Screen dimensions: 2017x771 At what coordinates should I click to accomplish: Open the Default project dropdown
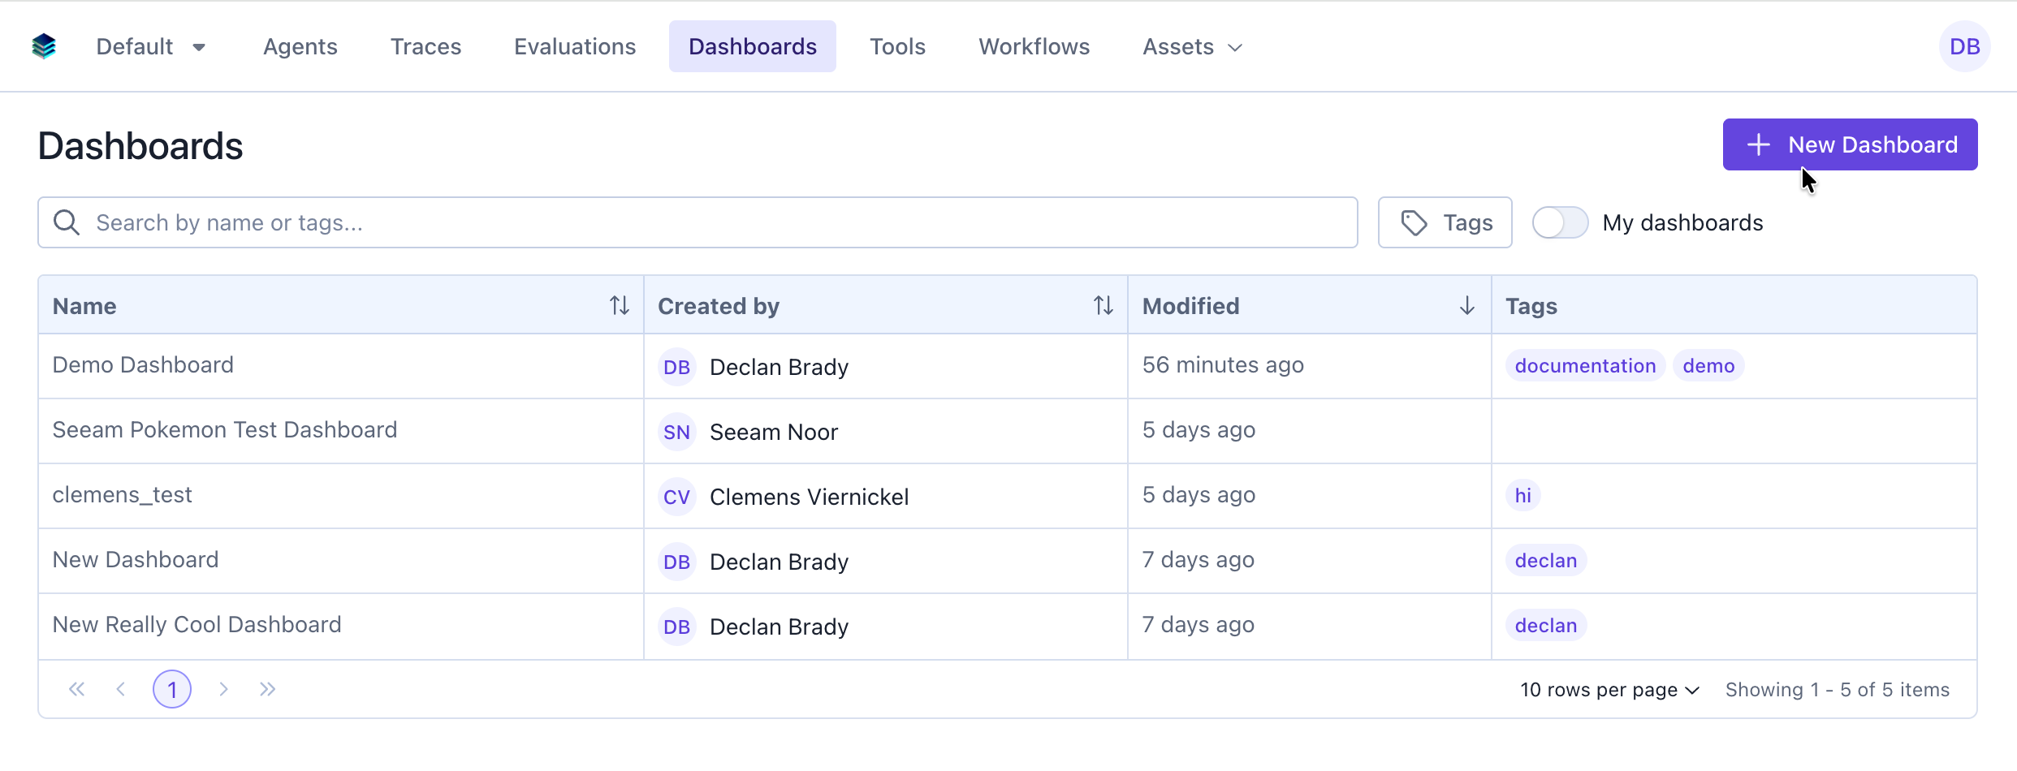coord(151,46)
